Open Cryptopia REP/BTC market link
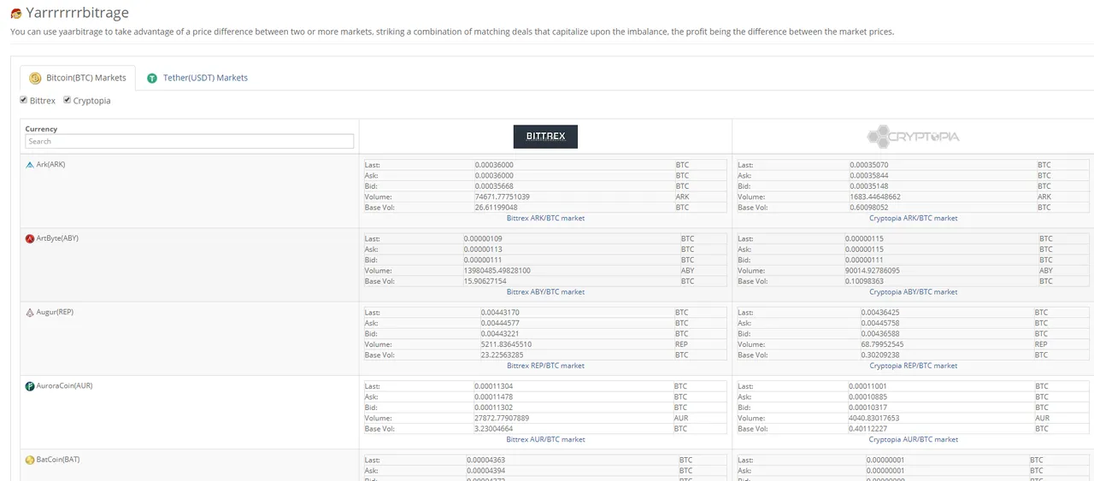 (913, 366)
